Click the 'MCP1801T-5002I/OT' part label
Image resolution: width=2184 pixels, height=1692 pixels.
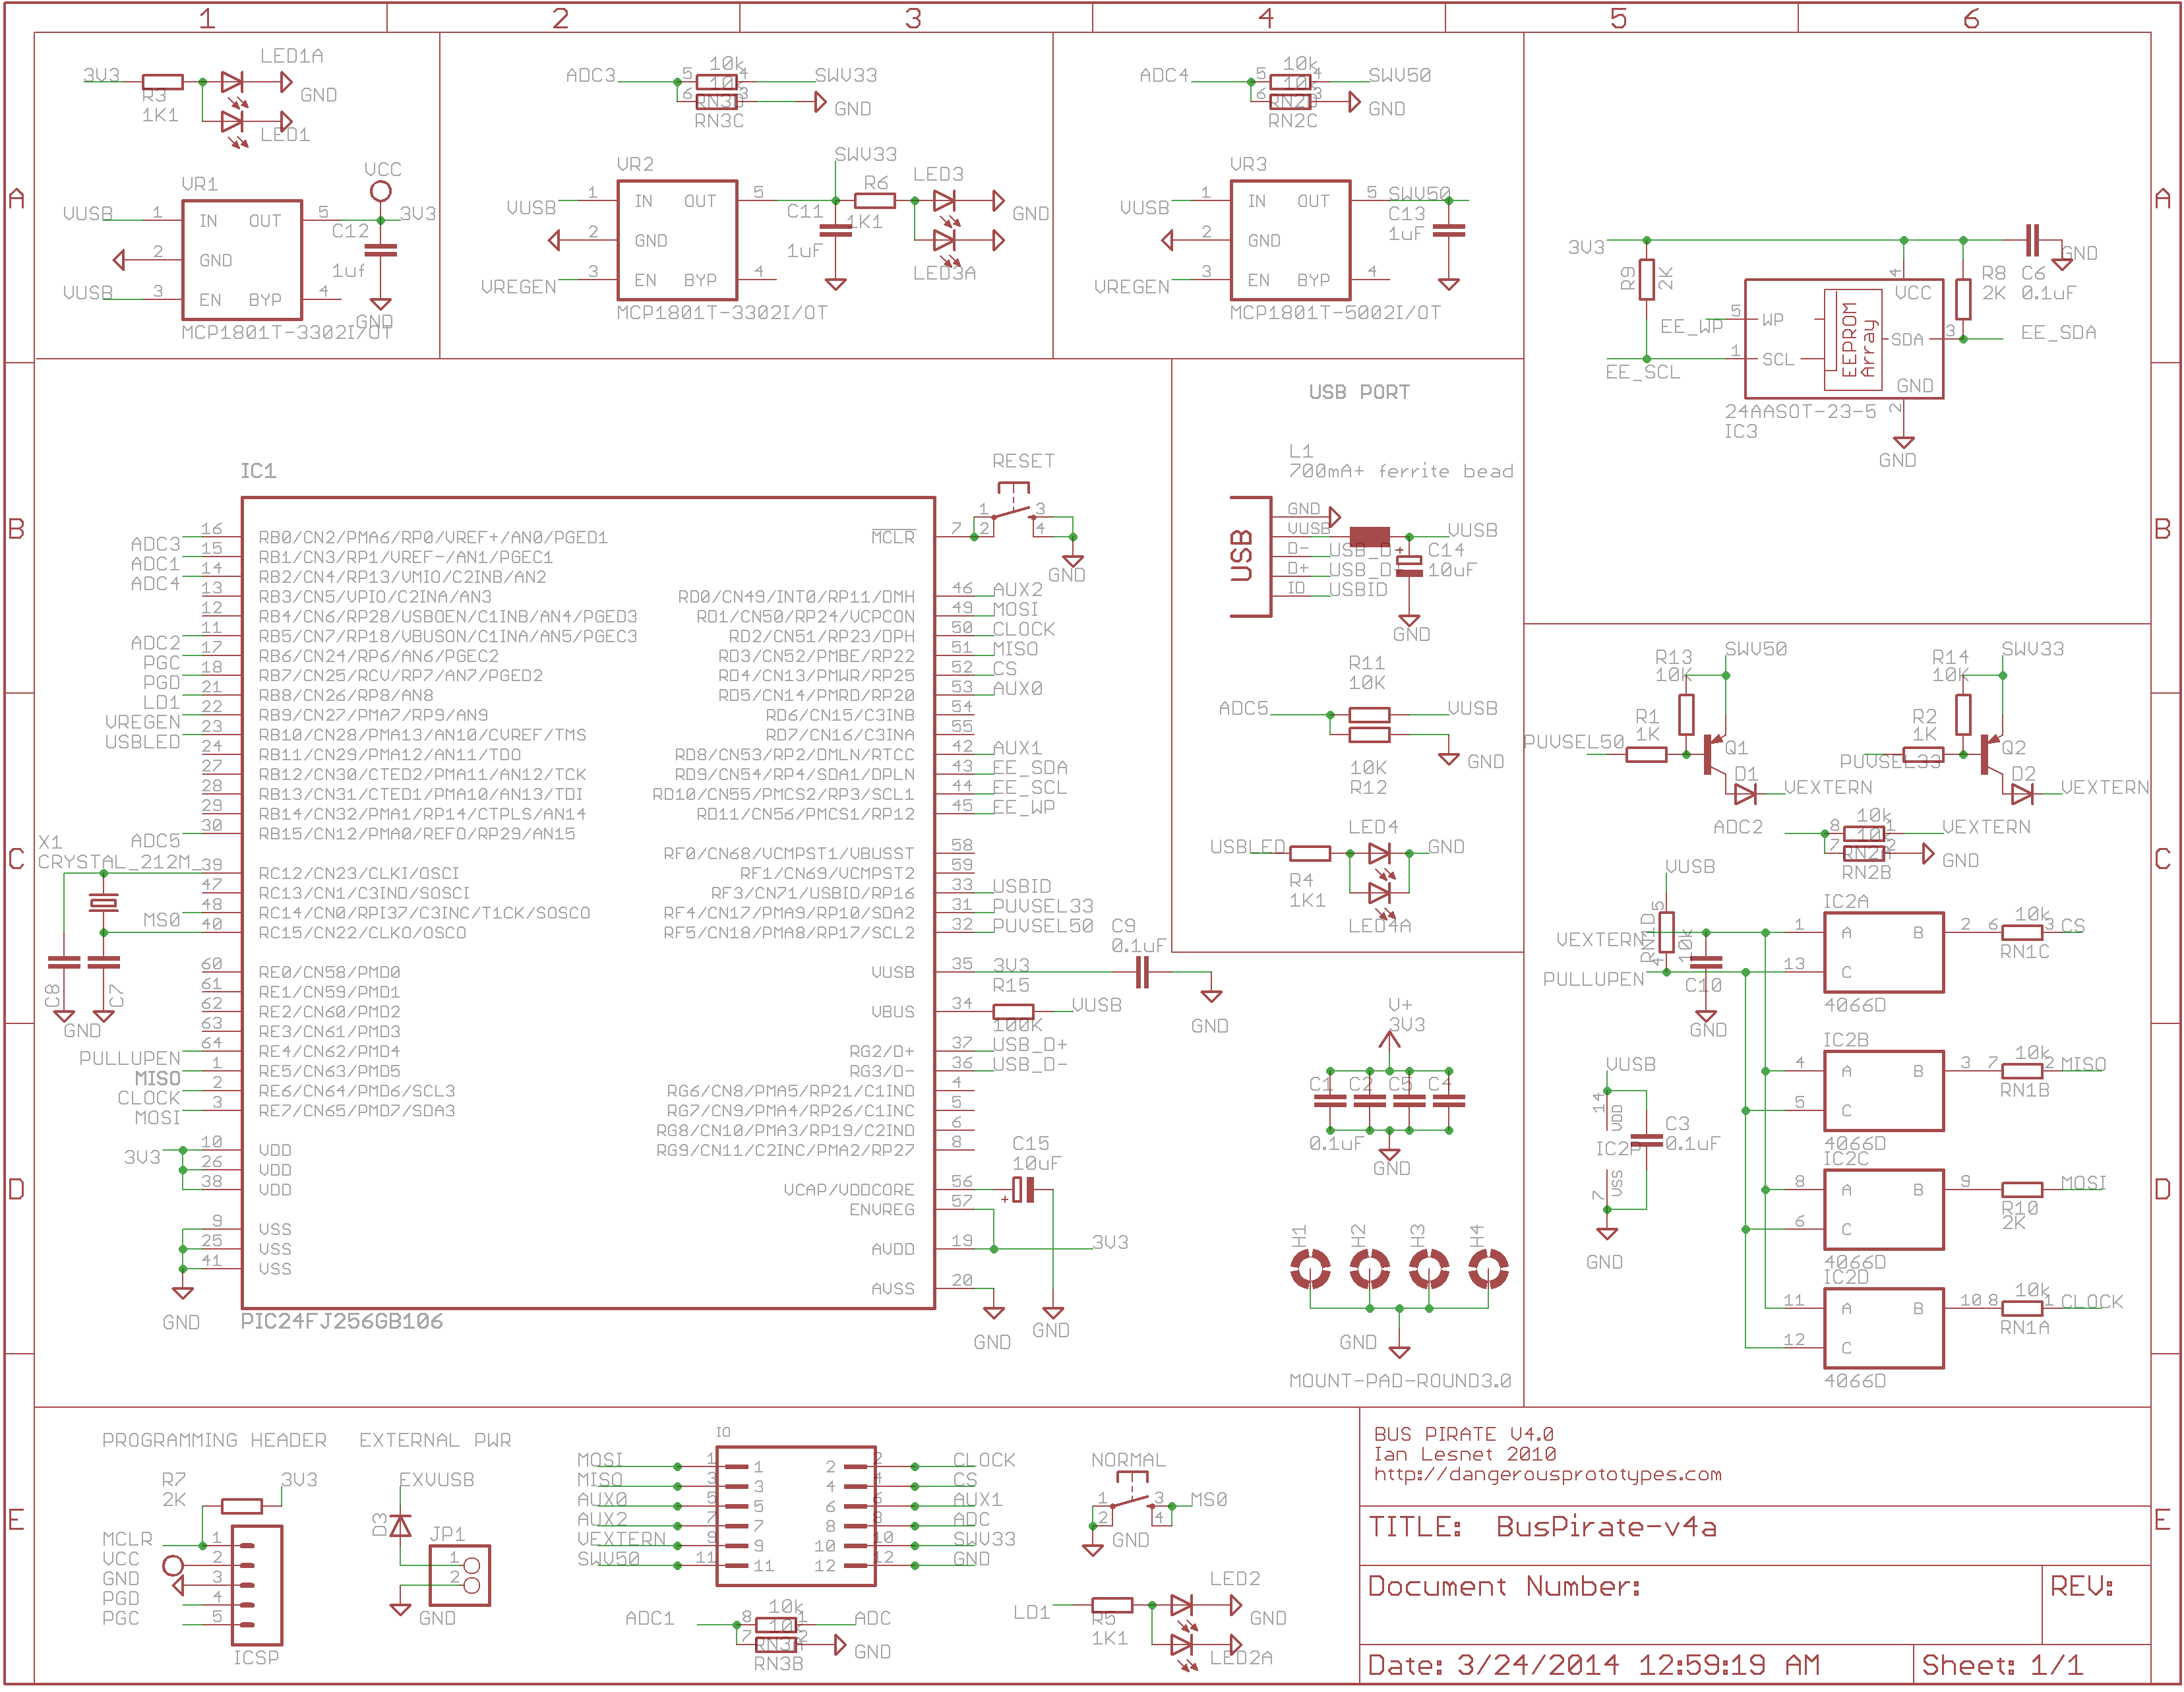click(1335, 312)
